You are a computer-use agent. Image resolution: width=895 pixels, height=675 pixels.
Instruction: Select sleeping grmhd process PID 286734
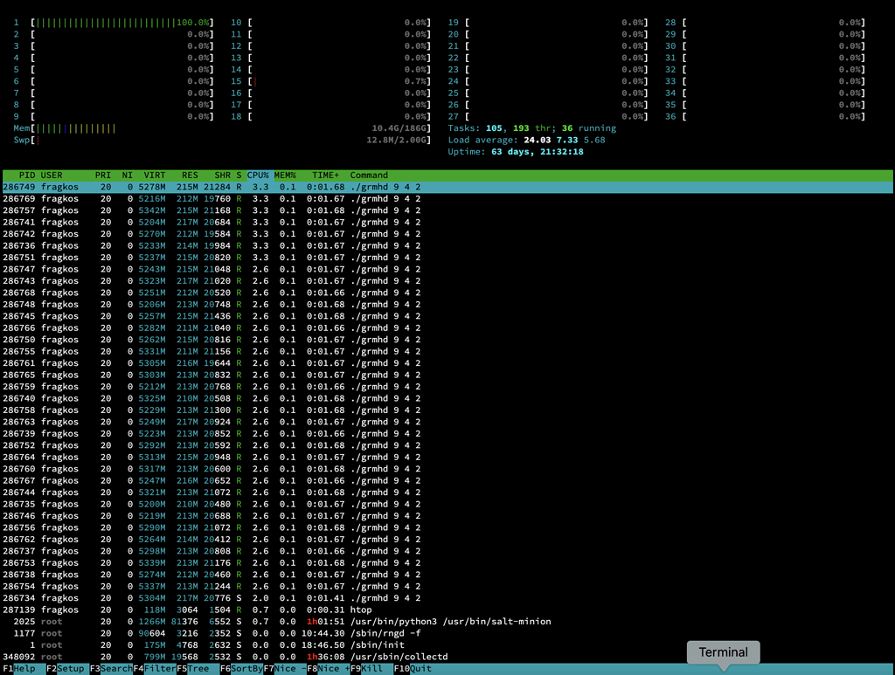pos(447,598)
